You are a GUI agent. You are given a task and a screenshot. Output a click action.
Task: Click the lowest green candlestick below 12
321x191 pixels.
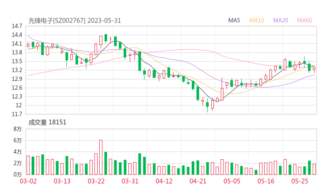tap(207, 105)
